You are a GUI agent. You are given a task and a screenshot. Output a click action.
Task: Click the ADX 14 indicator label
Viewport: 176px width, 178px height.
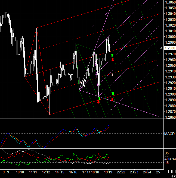(170, 159)
